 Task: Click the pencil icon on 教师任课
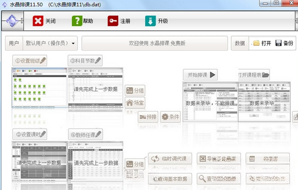pos(98,134)
